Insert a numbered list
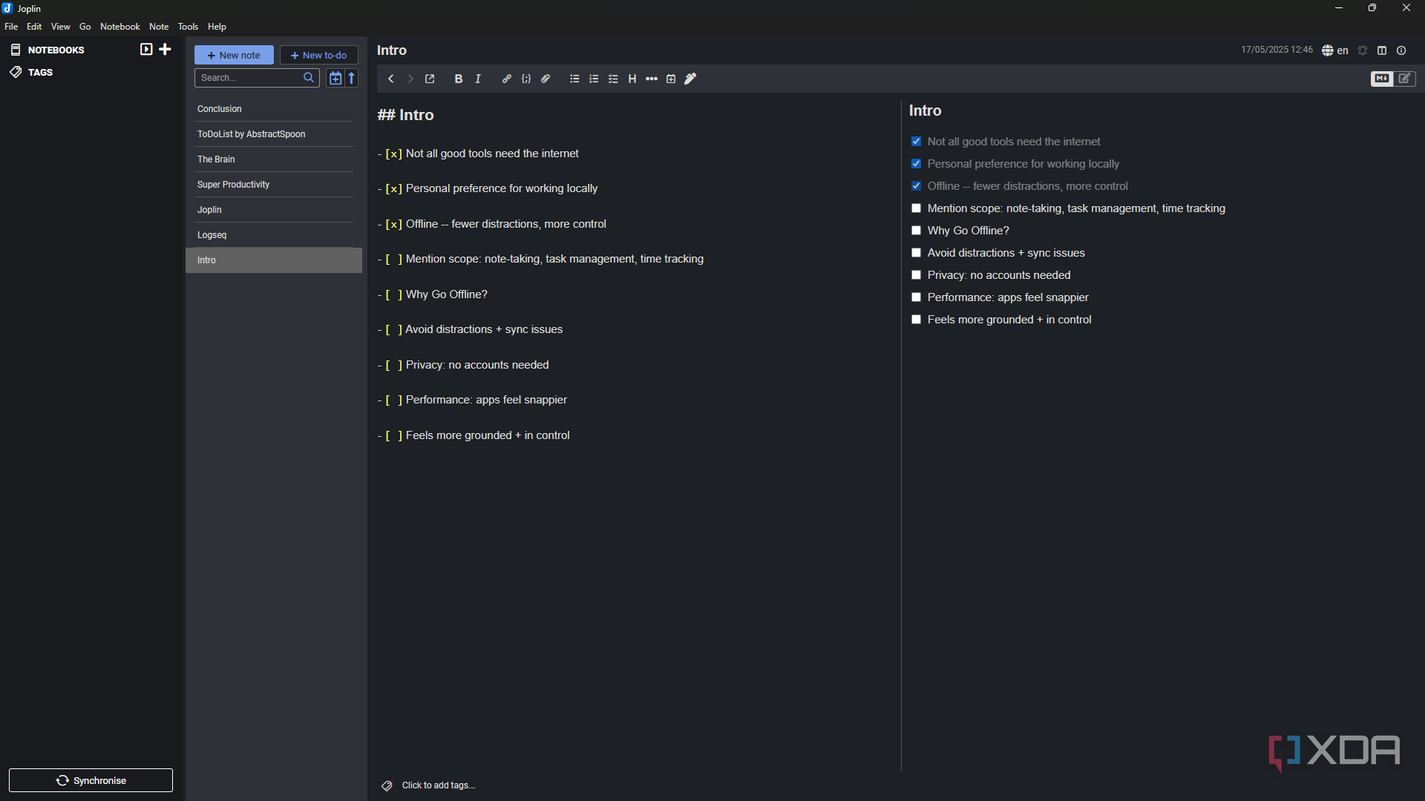Image resolution: width=1425 pixels, height=801 pixels. 594,79
